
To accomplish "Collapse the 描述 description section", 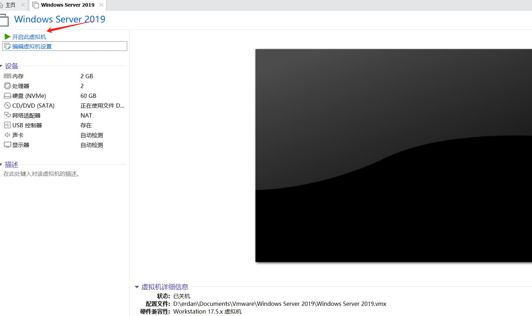I will click(1, 164).
